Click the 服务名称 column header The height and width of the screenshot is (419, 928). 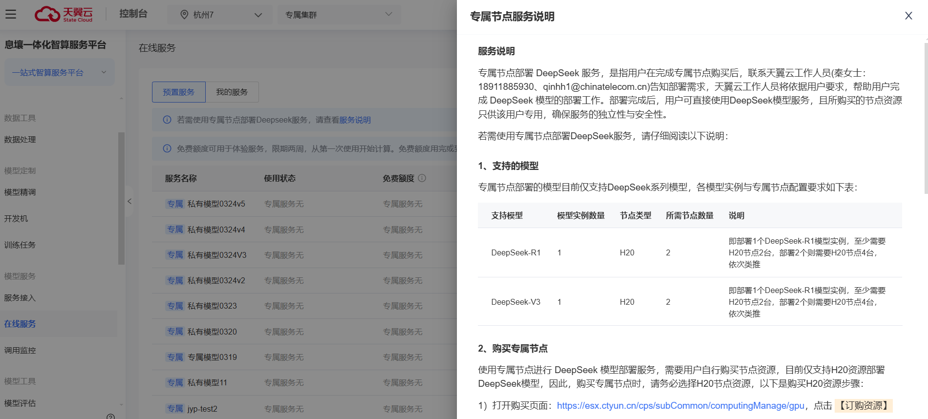181,178
